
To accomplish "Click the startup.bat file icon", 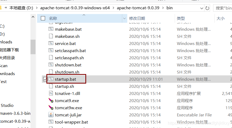I will pos(51,79).
